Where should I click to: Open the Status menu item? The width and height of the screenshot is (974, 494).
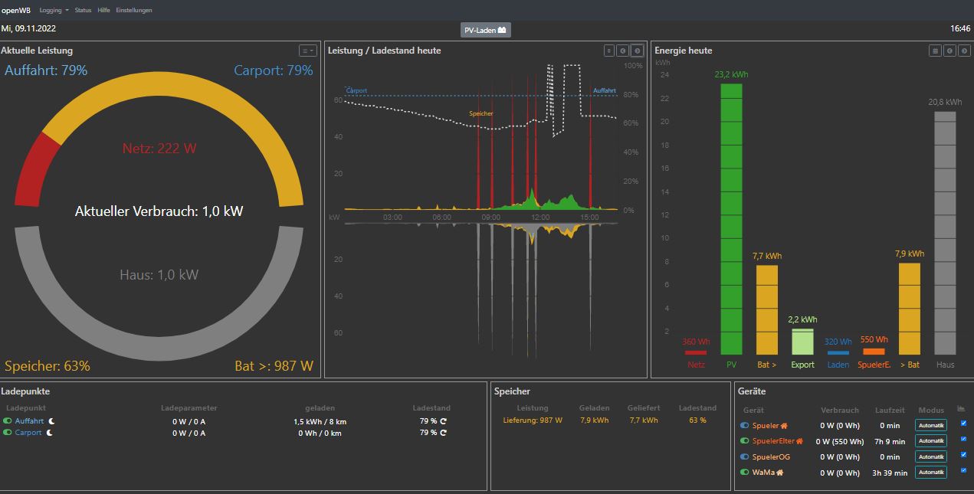click(x=83, y=10)
